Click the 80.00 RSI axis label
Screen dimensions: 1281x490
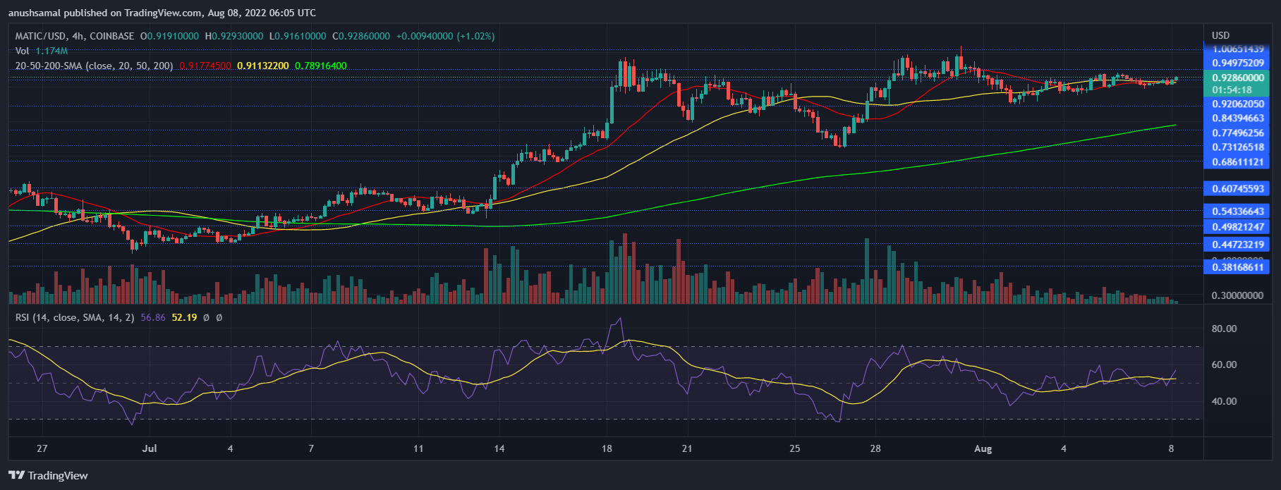[1224, 329]
